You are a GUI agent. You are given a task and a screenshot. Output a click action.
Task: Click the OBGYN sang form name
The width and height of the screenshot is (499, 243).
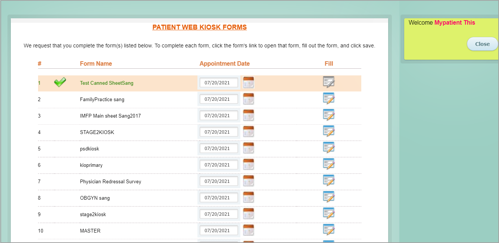[95, 198]
